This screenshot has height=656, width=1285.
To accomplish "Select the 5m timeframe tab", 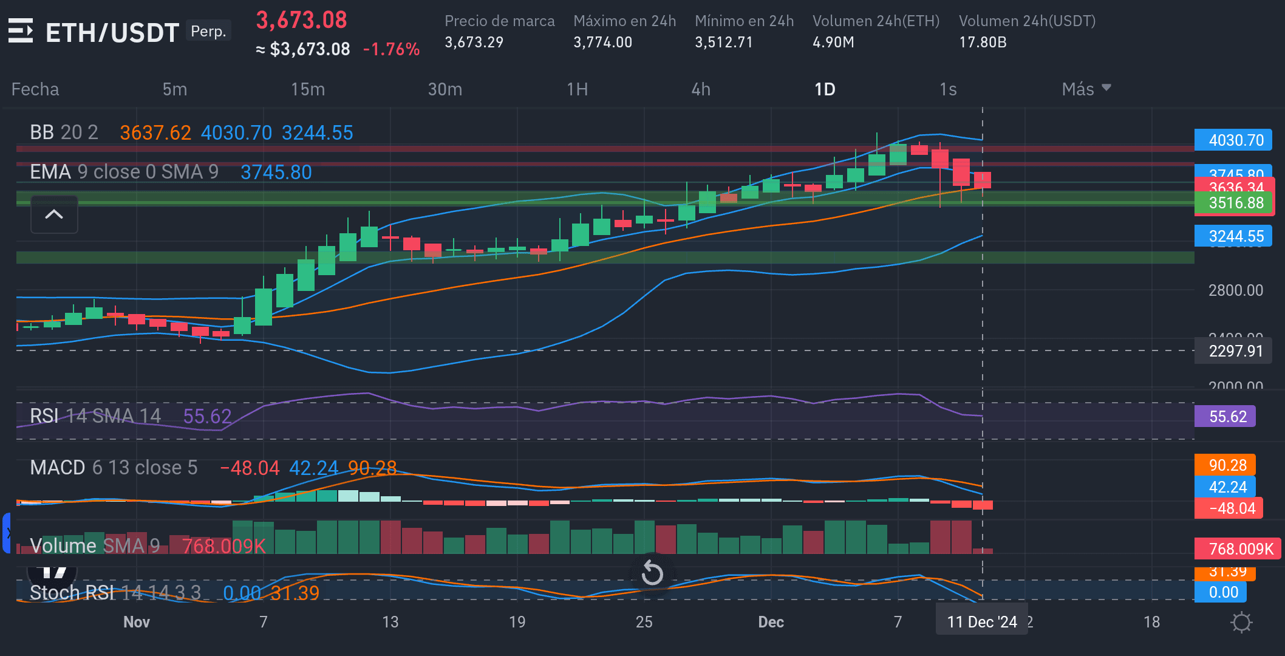I will (x=175, y=89).
